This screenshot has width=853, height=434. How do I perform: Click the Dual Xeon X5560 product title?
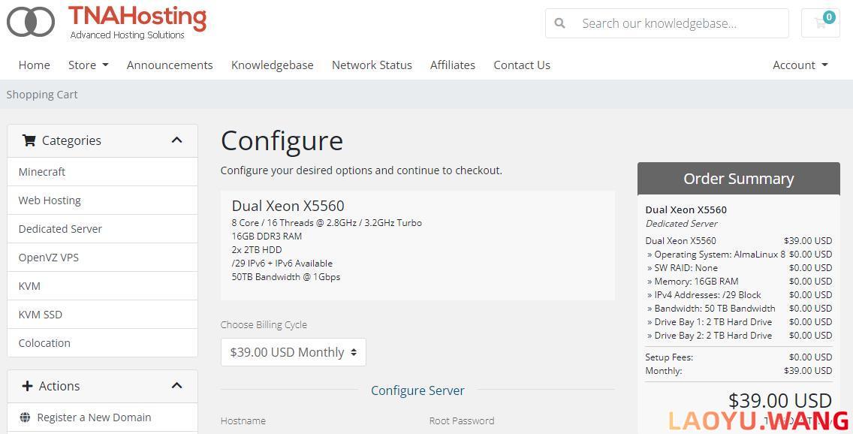(x=288, y=206)
